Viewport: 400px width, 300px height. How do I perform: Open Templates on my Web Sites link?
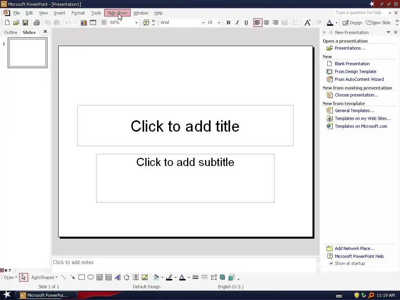coord(363,118)
